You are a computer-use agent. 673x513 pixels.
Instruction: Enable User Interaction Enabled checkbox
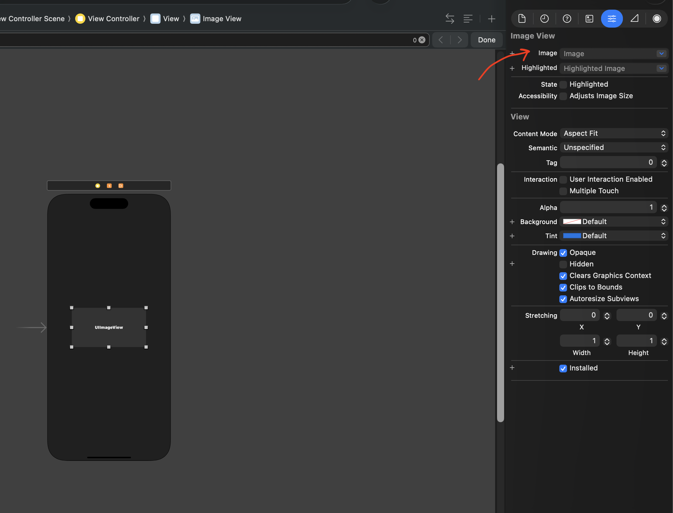coord(563,179)
